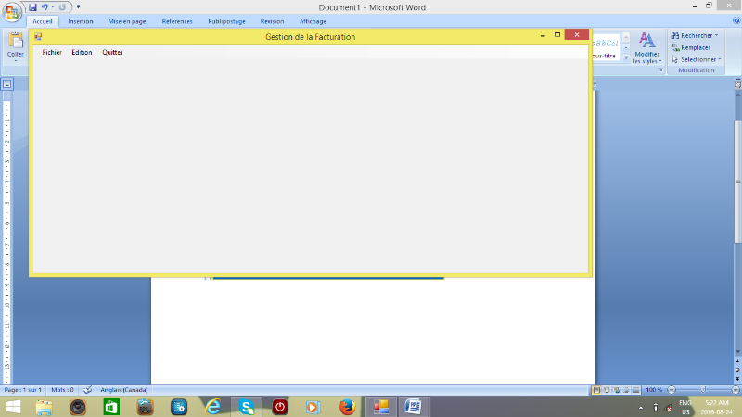Click the next page browse button
Viewport: 742px width, 417px height.
737,379
